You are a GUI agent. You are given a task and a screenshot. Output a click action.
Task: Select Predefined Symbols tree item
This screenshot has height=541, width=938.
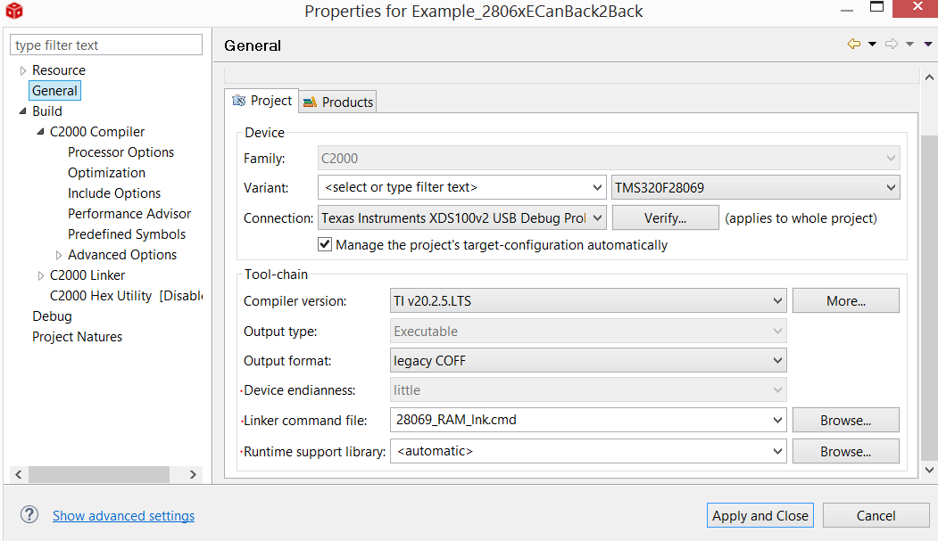tap(127, 234)
